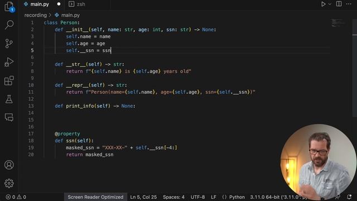This screenshot has height=201, width=357.
Task: Click line number 13 in gutter
Action: pyautogui.click(x=31, y=106)
